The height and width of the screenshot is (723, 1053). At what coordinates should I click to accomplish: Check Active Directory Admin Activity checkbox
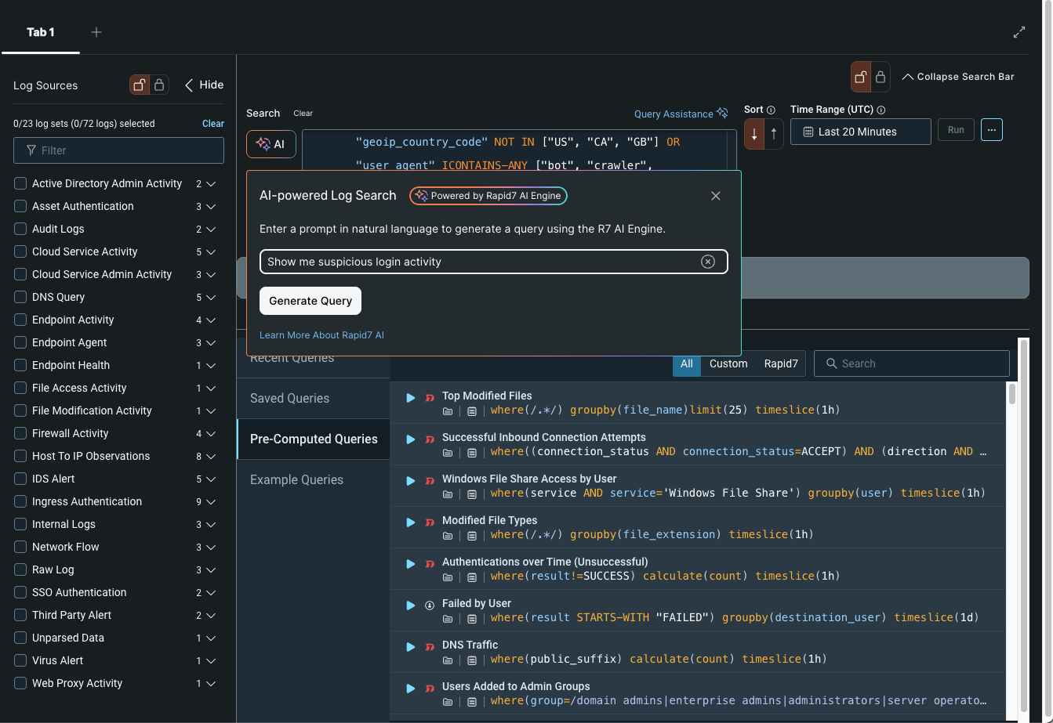[x=20, y=183]
